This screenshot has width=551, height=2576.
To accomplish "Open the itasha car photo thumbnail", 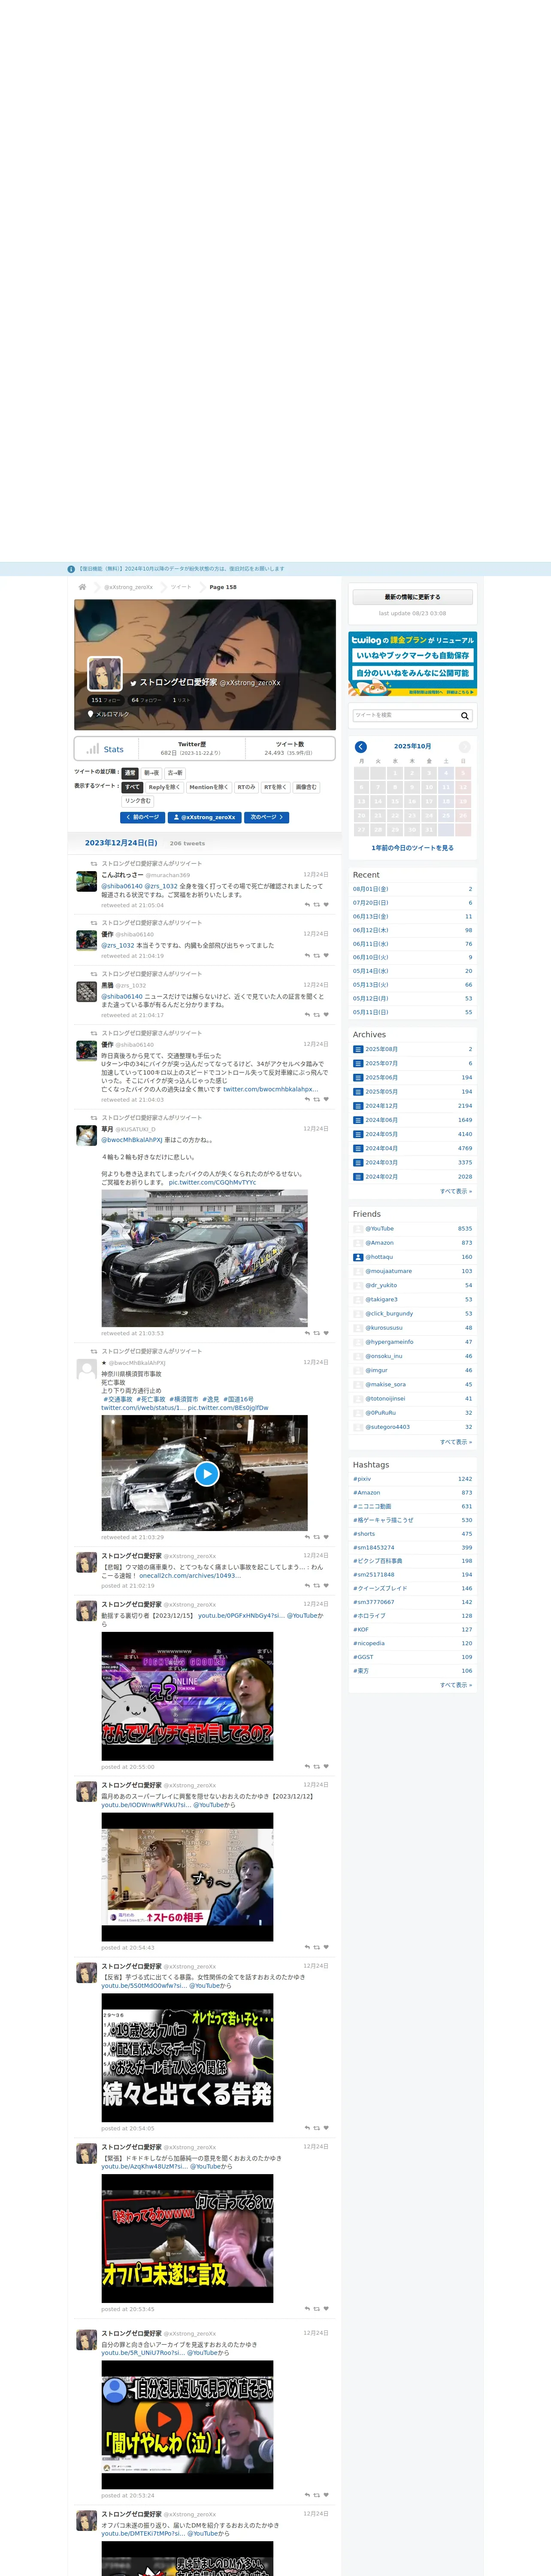I will [x=204, y=1258].
